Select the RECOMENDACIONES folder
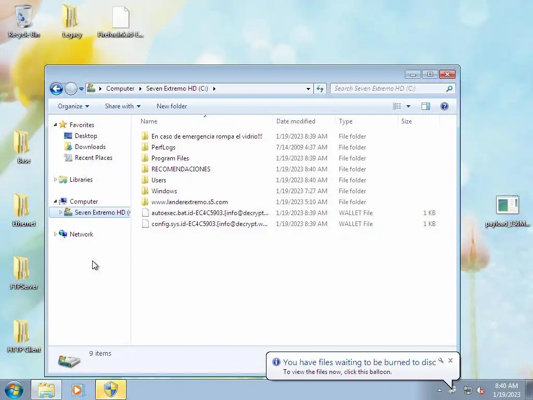 181,169
